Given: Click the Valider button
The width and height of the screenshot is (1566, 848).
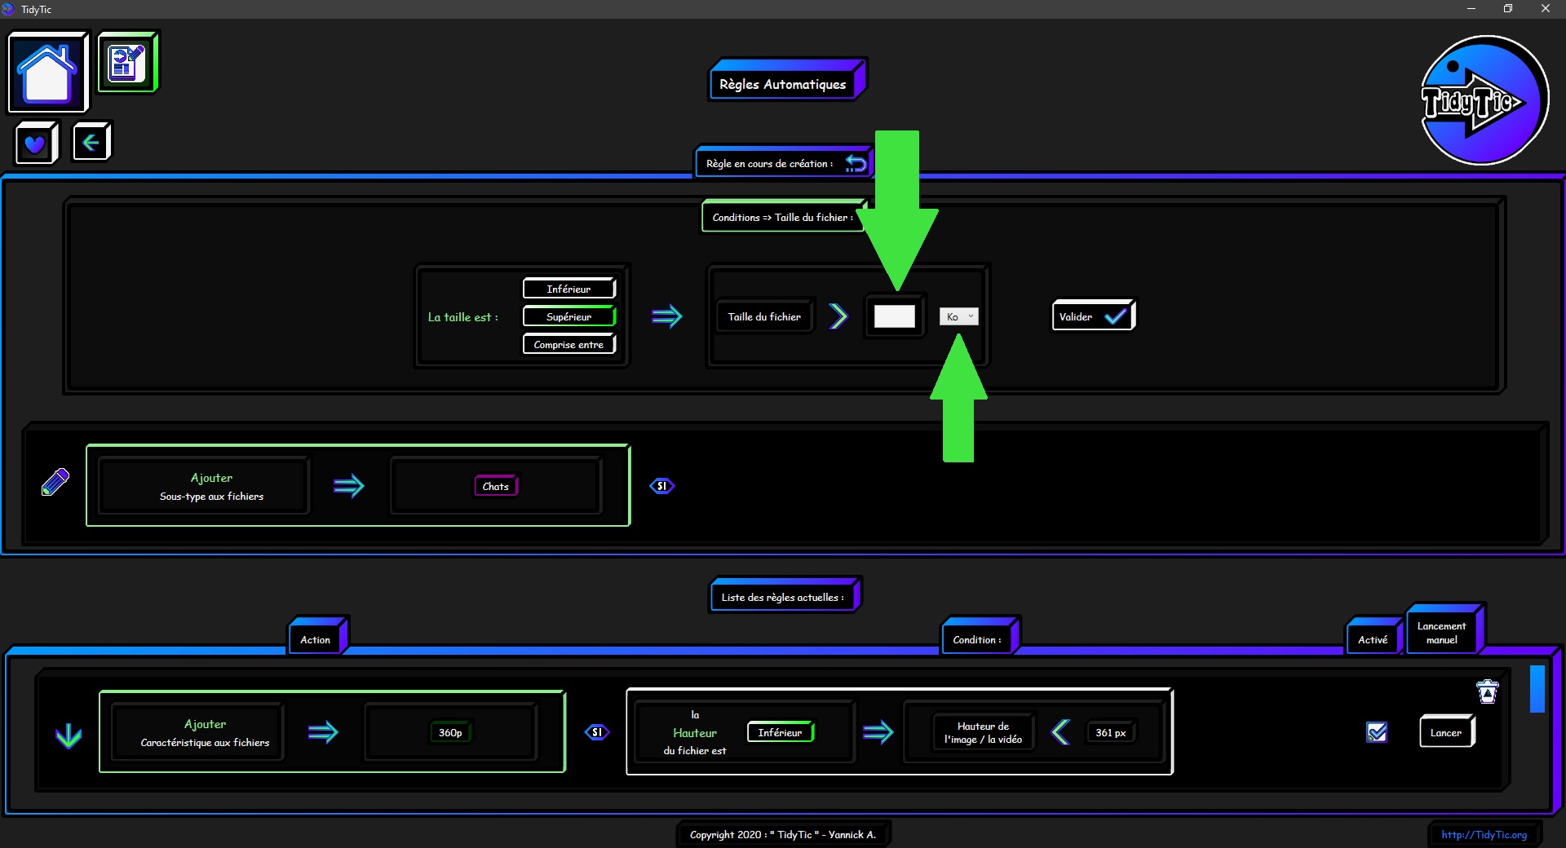Looking at the screenshot, I should [1092, 316].
